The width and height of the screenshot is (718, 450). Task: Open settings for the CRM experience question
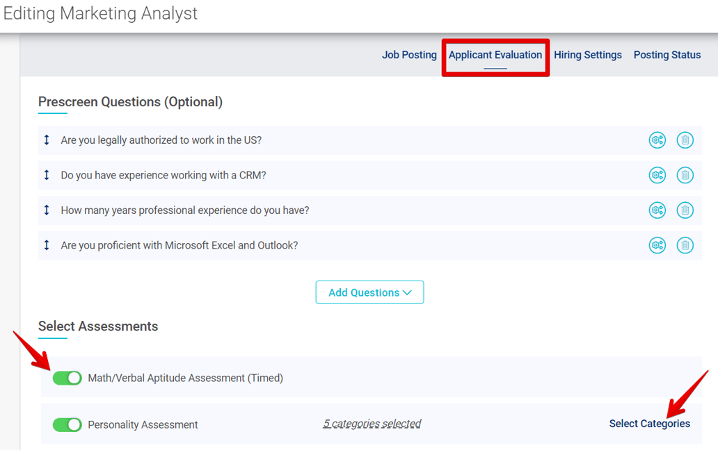[657, 175]
